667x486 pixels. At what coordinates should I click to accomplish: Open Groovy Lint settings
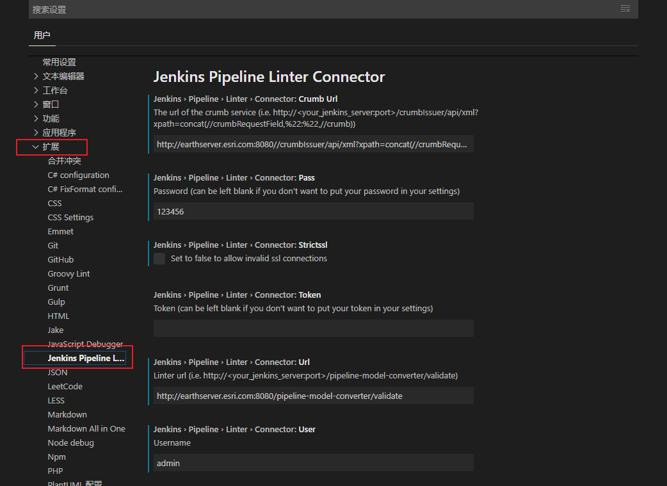pos(68,273)
